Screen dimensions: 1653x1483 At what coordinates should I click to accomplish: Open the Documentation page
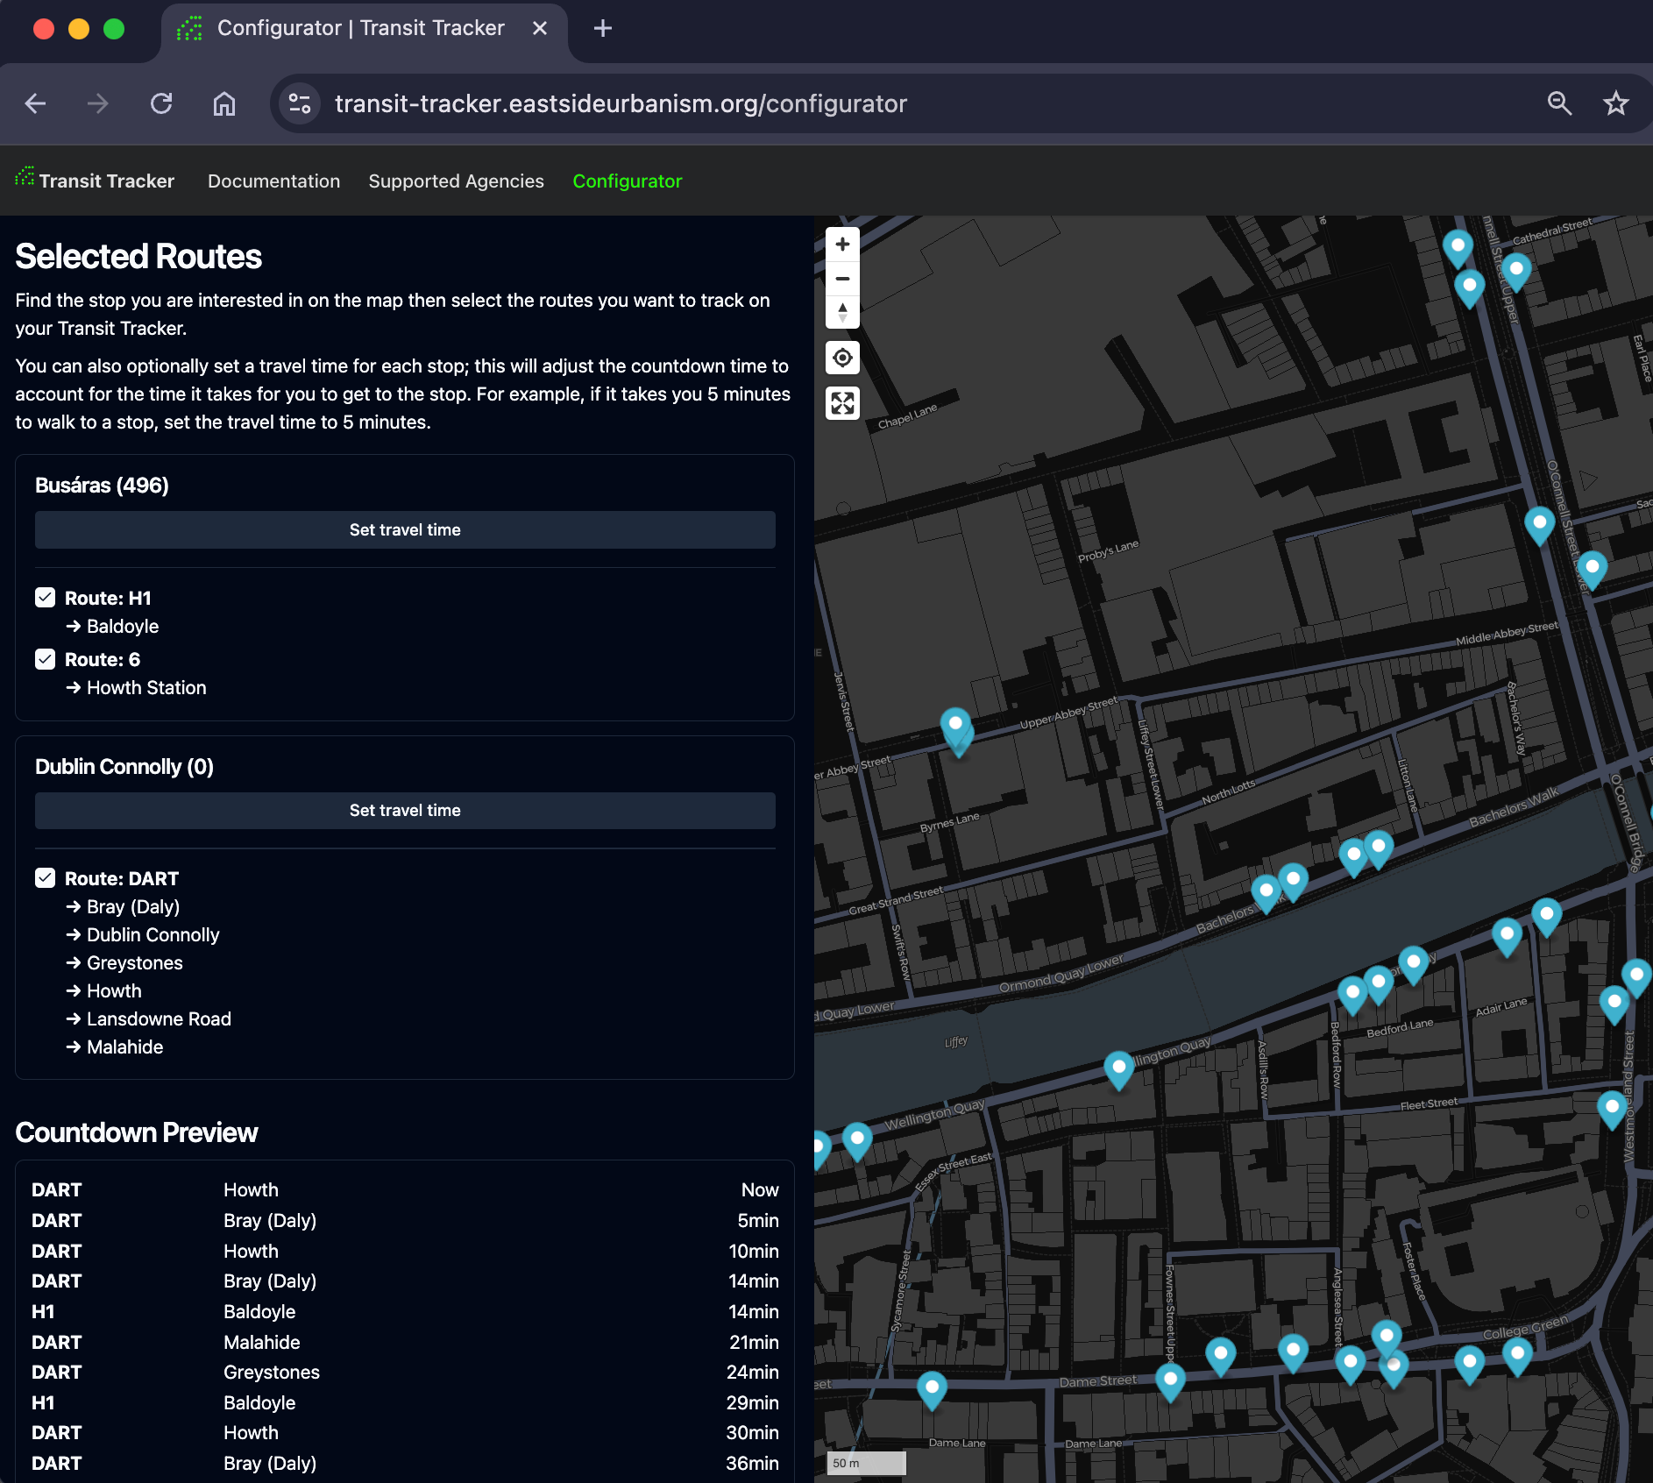tap(273, 181)
